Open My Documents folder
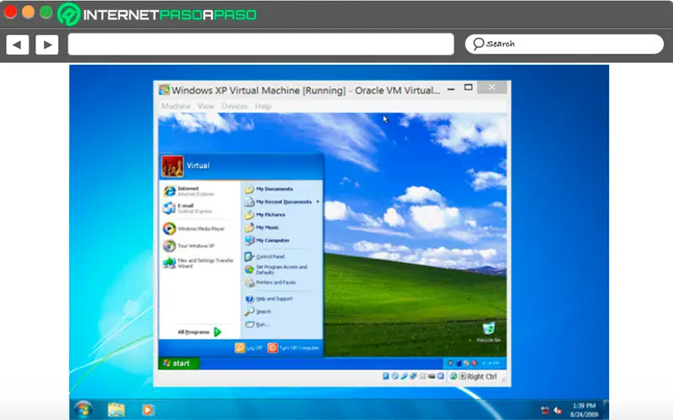This screenshot has height=420, width=673. [268, 189]
